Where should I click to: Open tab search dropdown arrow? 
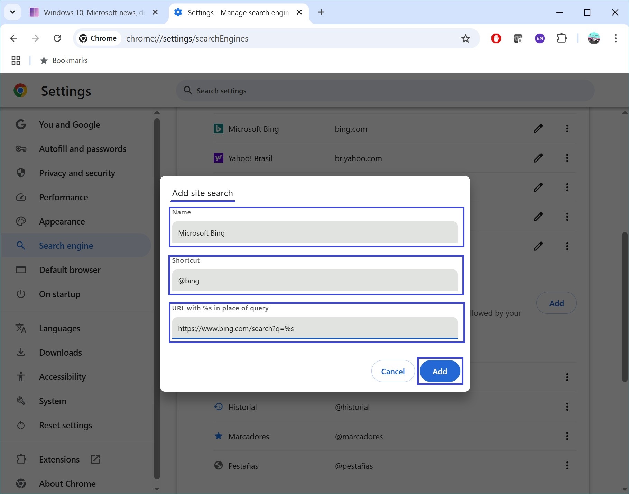click(x=13, y=12)
